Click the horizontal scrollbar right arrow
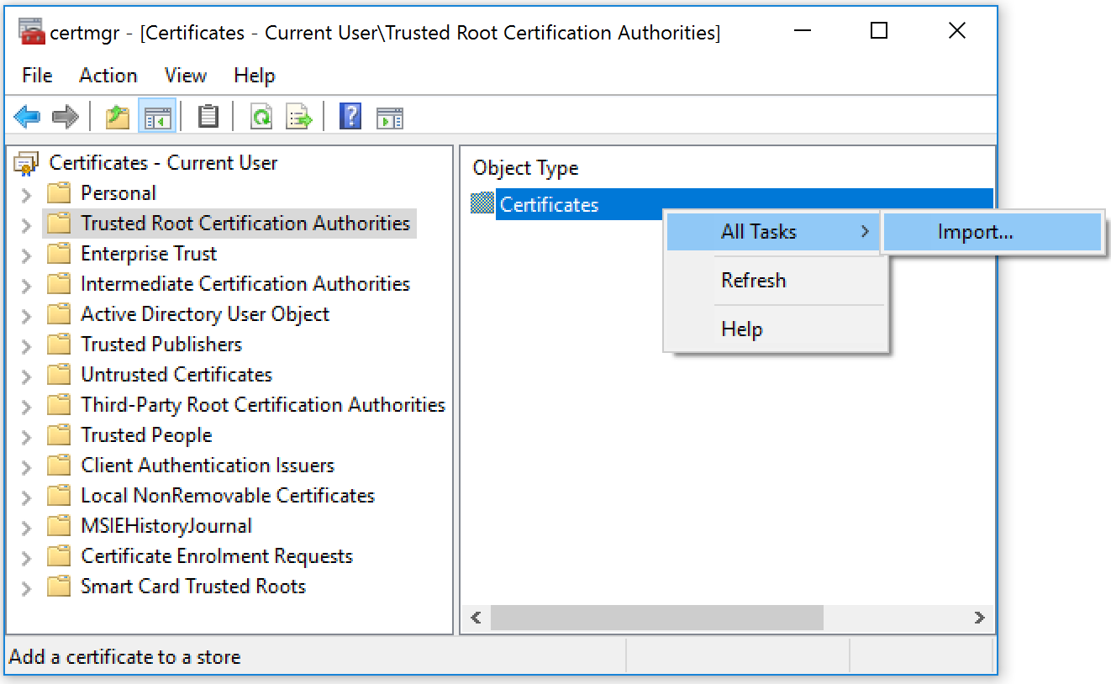The image size is (1111, 684). point(979,618)
